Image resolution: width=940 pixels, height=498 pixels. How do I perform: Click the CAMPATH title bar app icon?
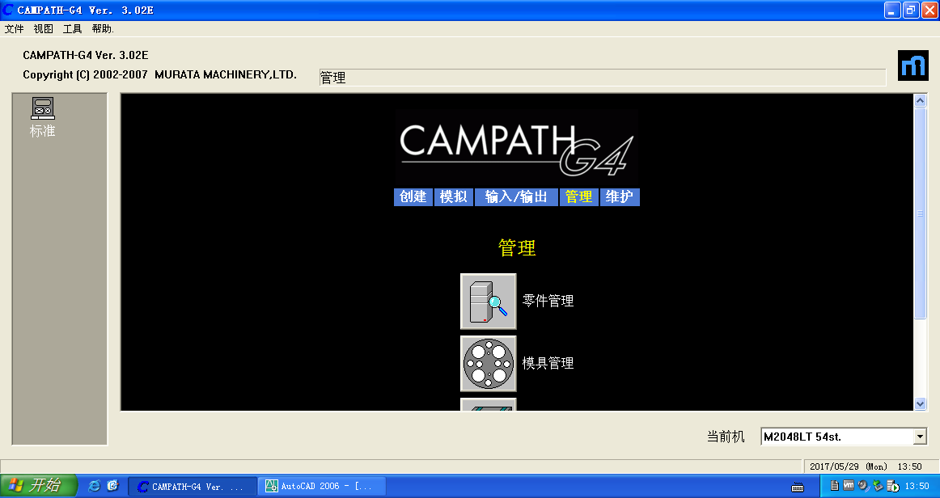(8, 10)
